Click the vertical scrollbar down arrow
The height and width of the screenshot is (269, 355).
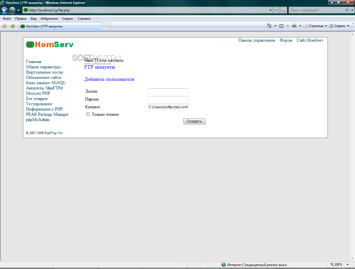click(x=353, y=258)
